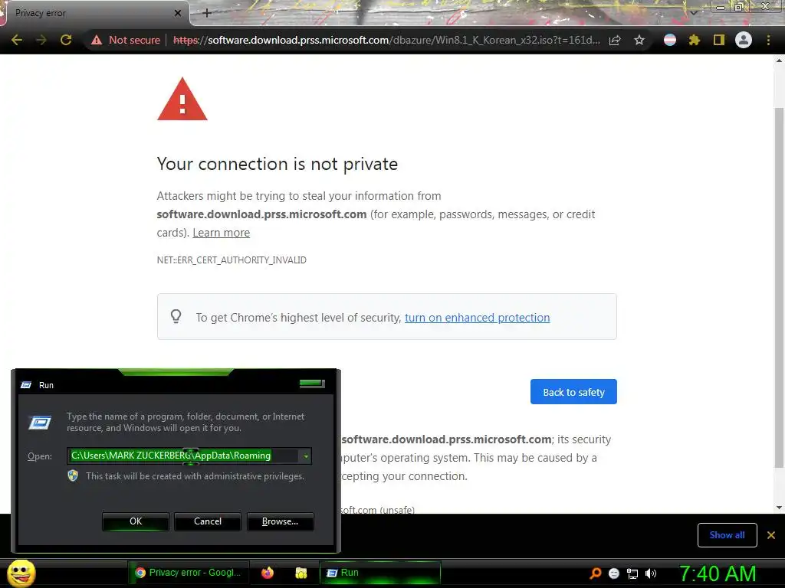Open the Learn more link

pos(222,233)
